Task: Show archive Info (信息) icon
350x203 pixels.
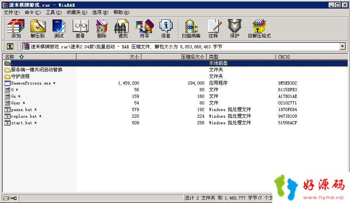Action: coord(166,28)
